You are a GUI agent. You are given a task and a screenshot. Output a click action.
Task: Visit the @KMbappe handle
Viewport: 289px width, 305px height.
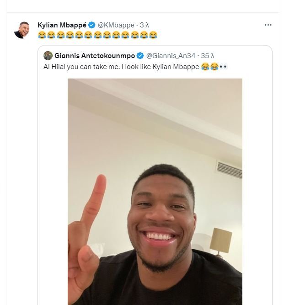(116, 25)
